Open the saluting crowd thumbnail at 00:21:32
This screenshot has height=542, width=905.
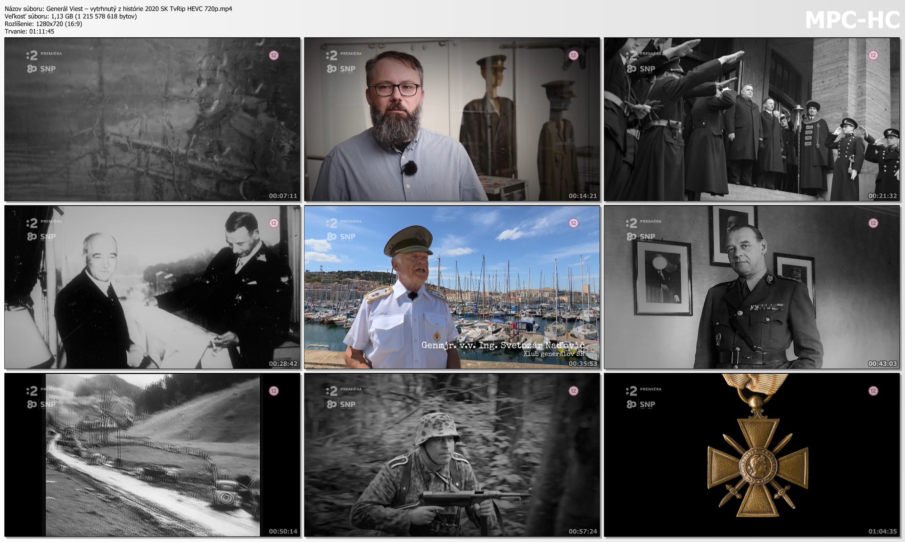click(752, 119)
